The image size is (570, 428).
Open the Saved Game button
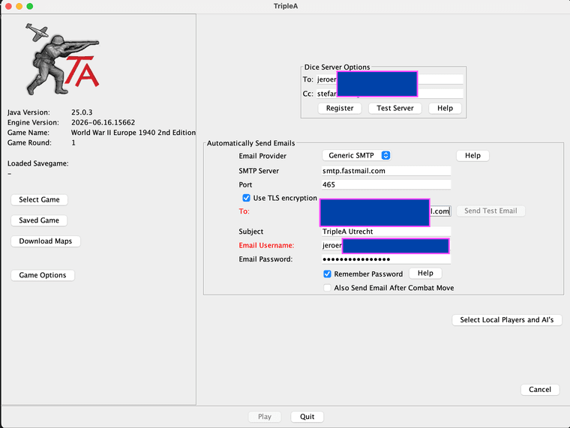click(x=39, y=220)
